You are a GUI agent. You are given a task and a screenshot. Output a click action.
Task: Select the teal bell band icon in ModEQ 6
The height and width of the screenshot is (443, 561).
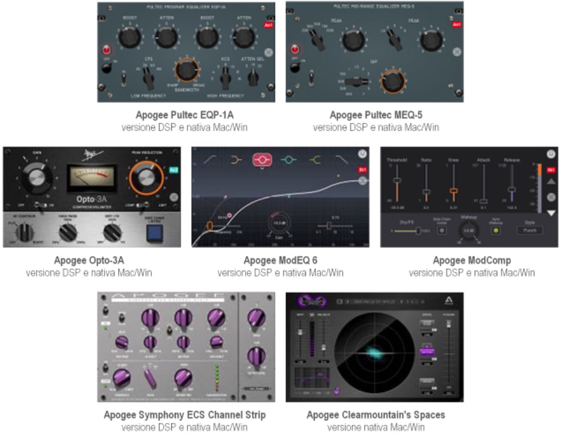click(288, 160)
